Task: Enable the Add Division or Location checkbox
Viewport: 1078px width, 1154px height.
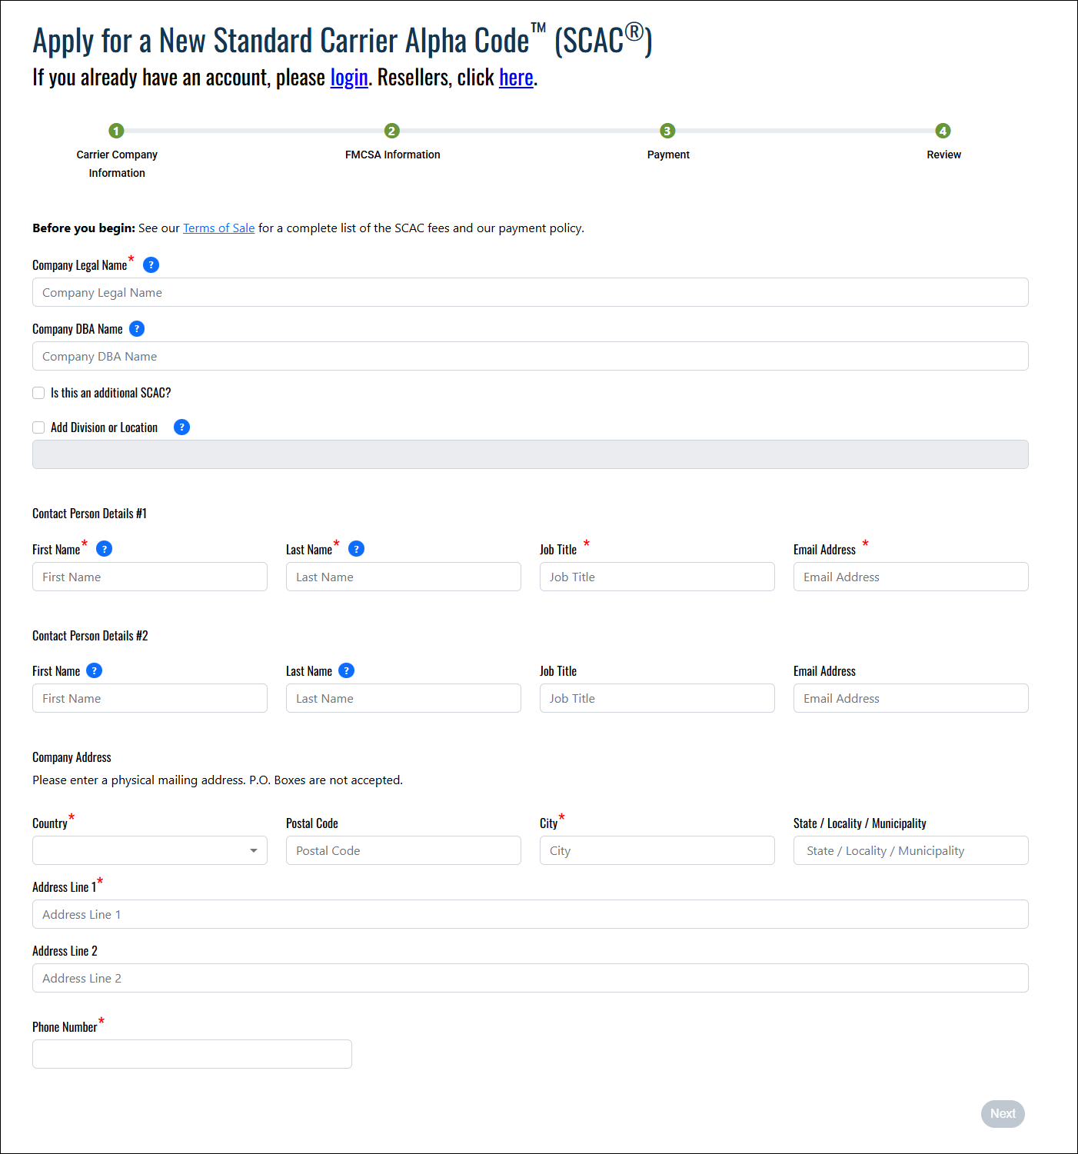Action: [38, 427]
